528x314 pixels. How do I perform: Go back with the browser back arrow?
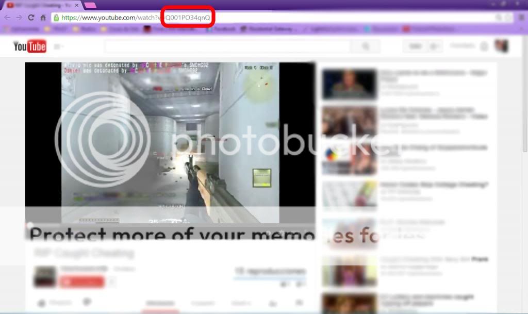pyautogui.click(x=7, y=18)
